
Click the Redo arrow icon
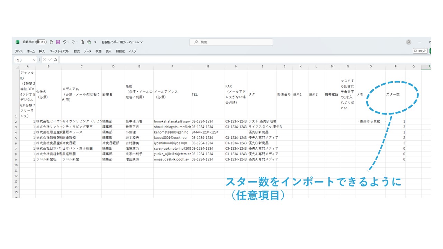click(73, 42)
